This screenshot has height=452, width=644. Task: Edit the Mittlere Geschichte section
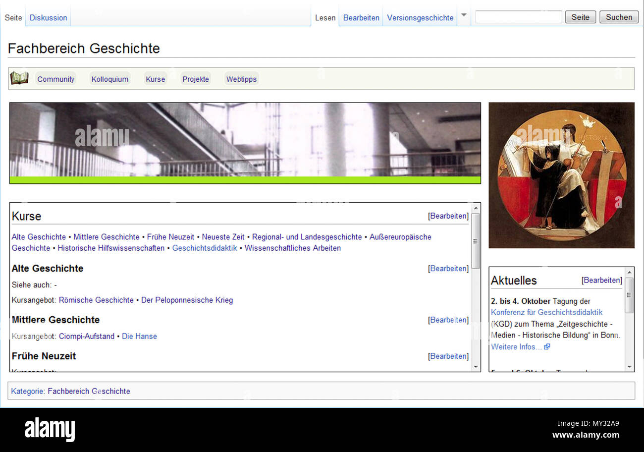[448, 320]
